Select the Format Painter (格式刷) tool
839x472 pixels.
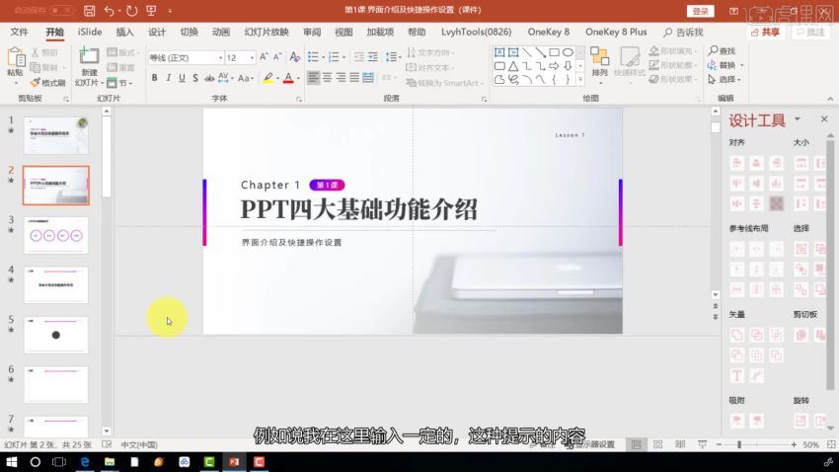[x=47, y=83]
